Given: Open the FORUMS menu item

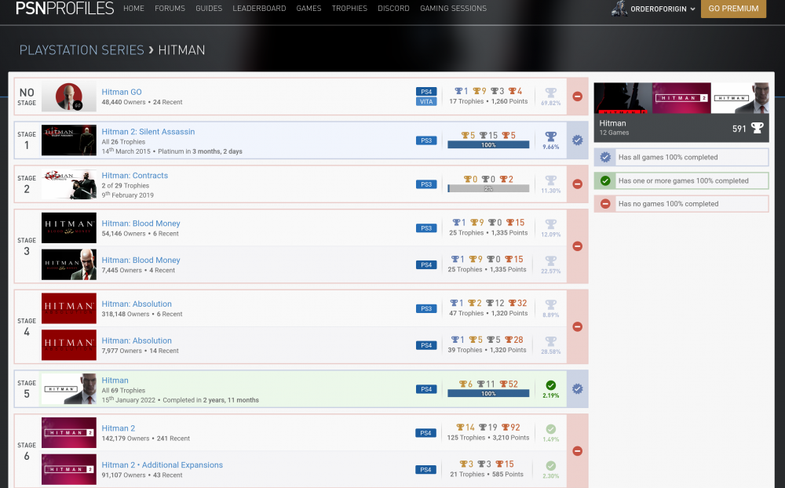Looking at the screenshot, I should click(x=170, y=9).
